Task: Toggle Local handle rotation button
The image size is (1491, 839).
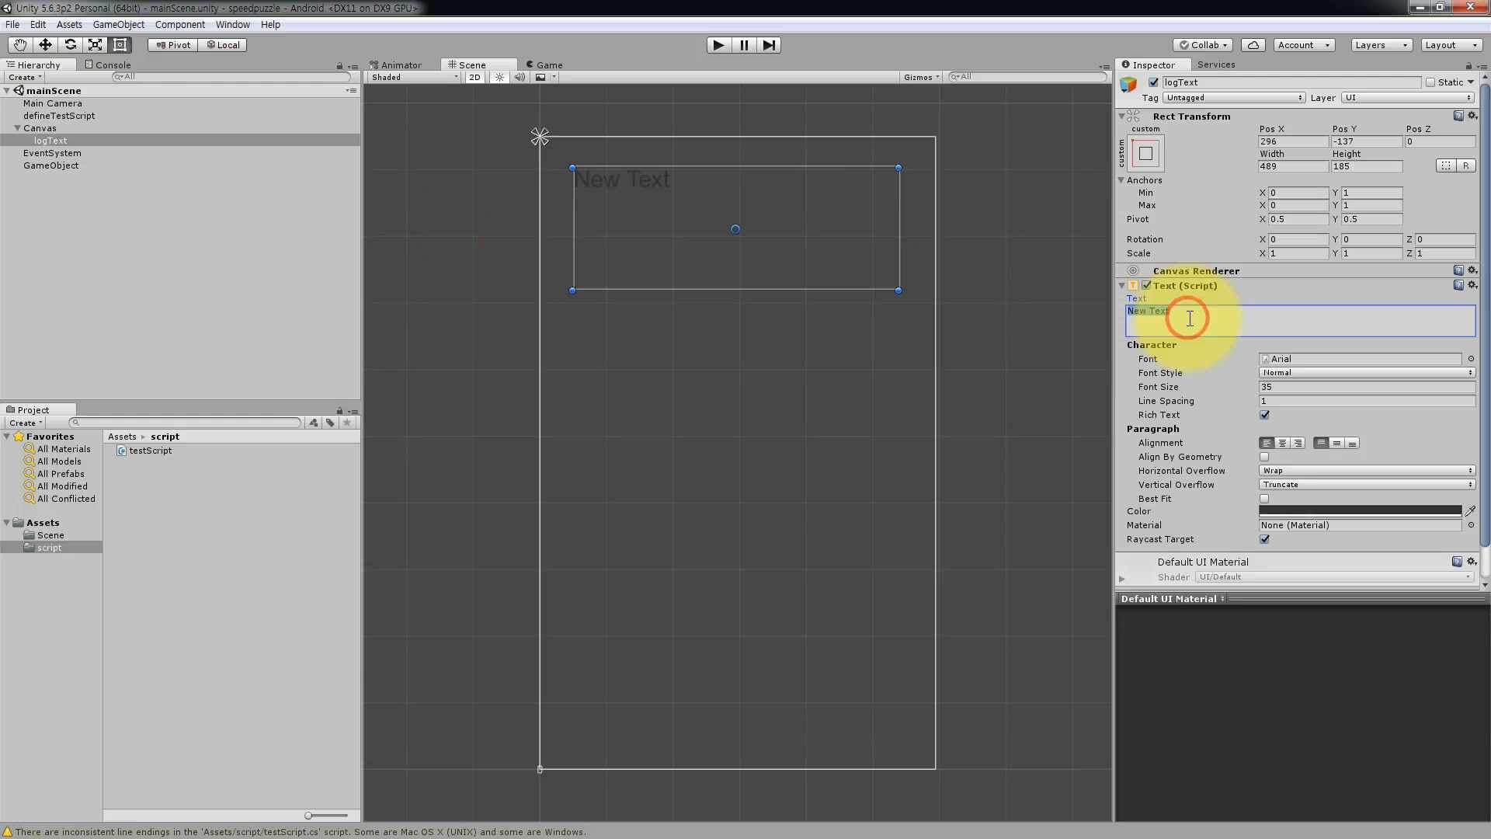Action: coord(223,45)
